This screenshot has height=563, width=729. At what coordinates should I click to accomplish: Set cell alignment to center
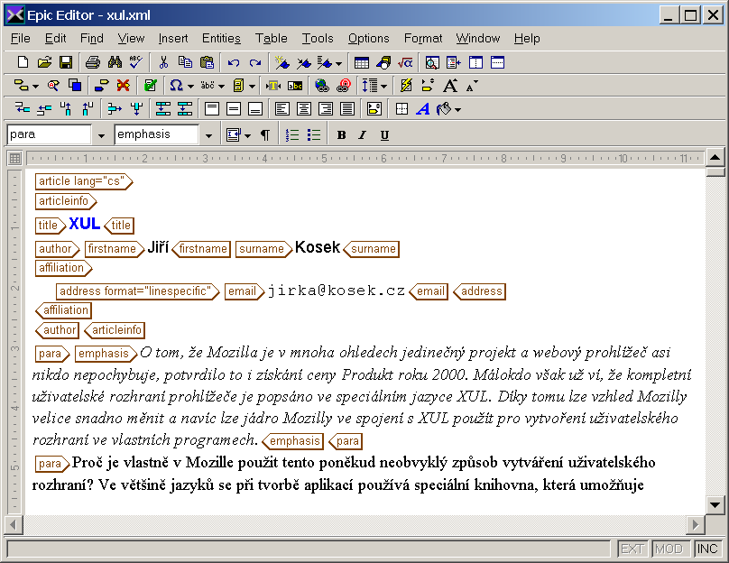coord(303,109)
